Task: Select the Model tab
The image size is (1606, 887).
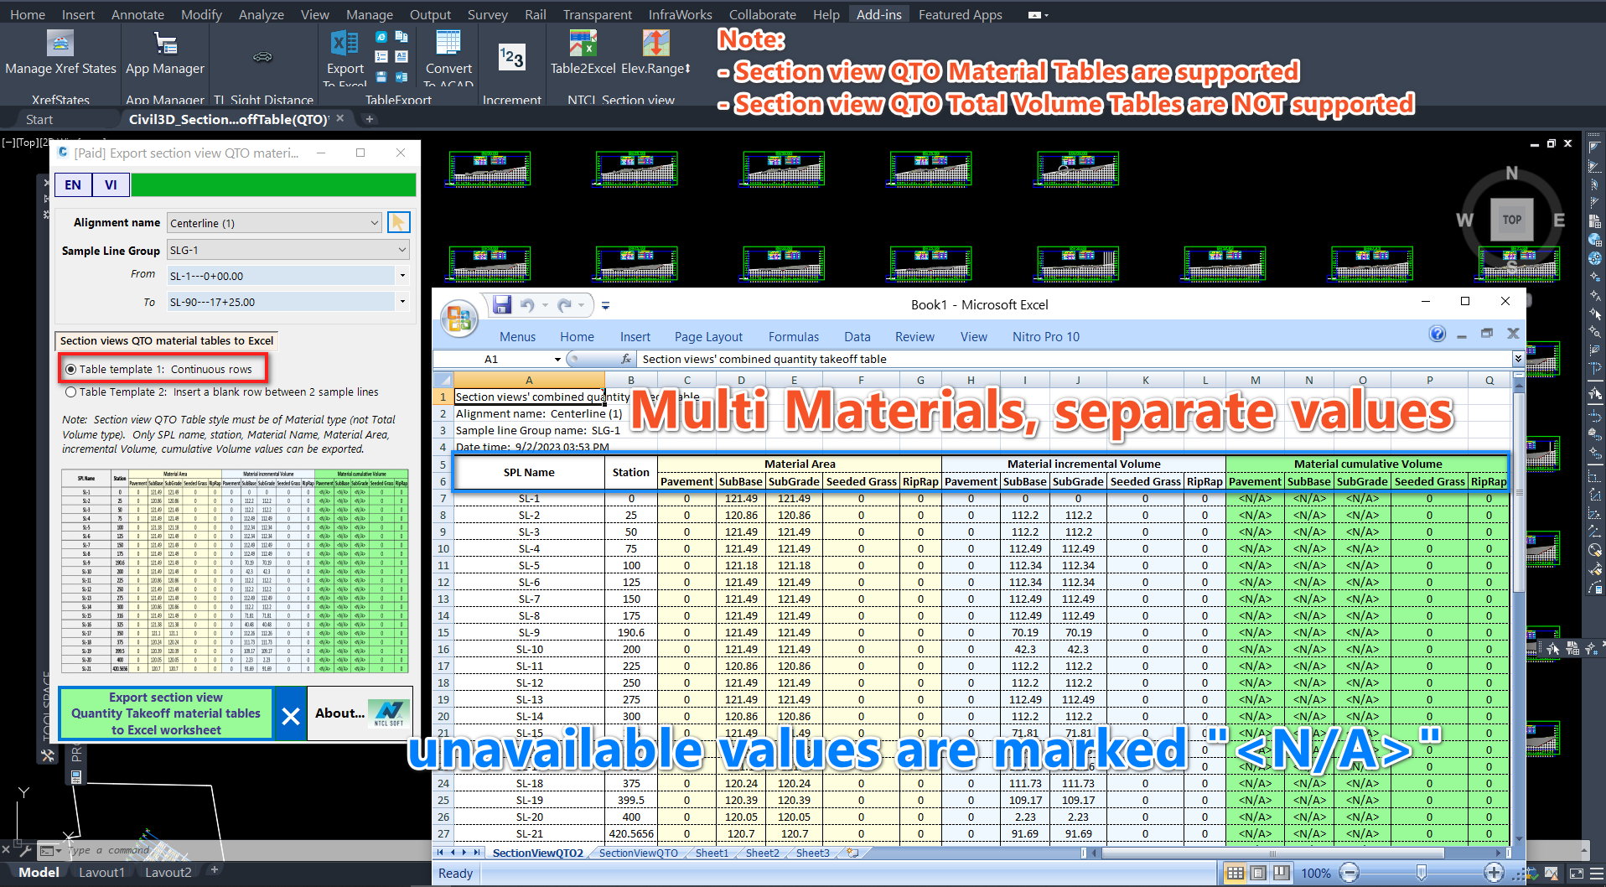Action: pos(39,872)
